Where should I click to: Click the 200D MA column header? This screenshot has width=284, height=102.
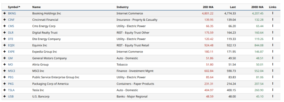tap(257, 7)
